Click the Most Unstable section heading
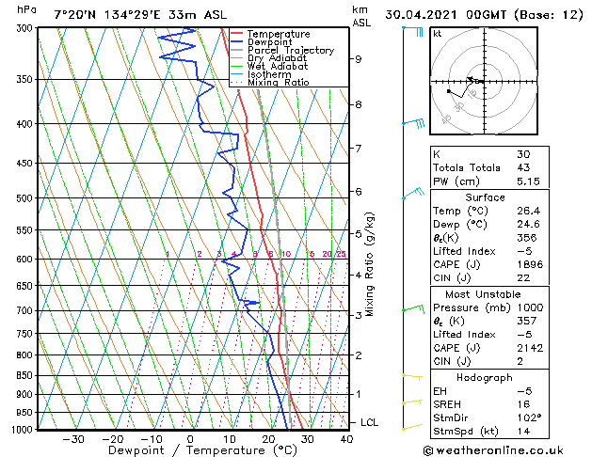The height and width of the screenshot is (457, 592). tap(483, 294)
